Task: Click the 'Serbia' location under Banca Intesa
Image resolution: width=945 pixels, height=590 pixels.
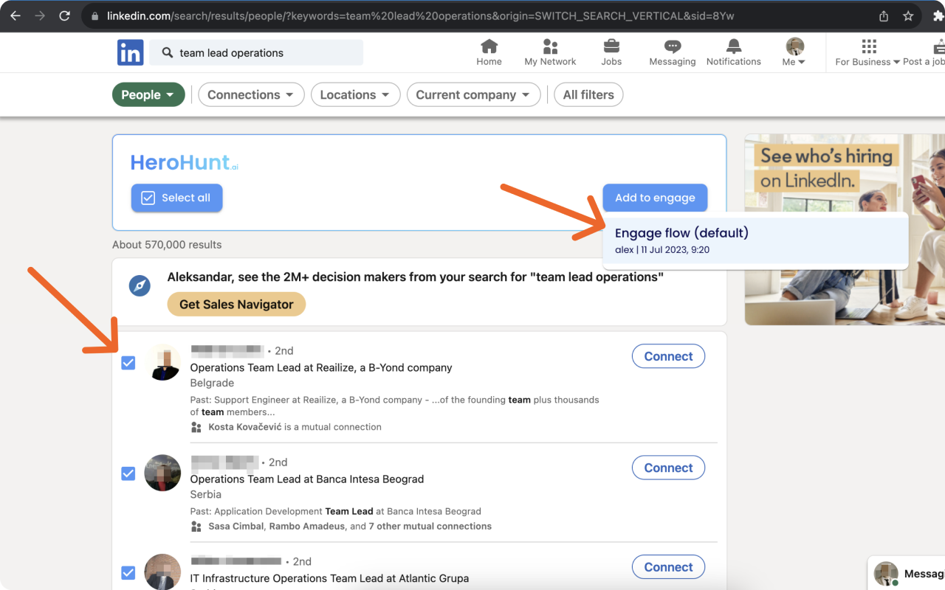Action: 206,495
